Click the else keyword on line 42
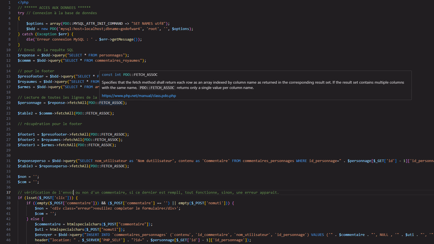434x244 pixels. pyautogui.click(x=35, y=219)
